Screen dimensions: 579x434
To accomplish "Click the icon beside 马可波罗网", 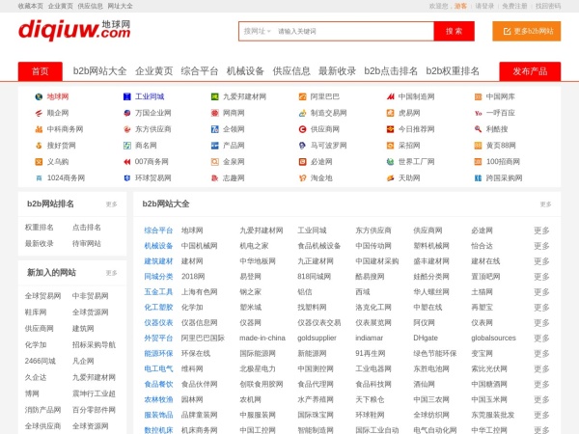I will [302, 146].
